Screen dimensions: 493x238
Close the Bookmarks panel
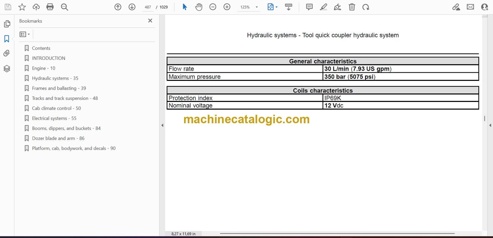click(x=150, y=21)
